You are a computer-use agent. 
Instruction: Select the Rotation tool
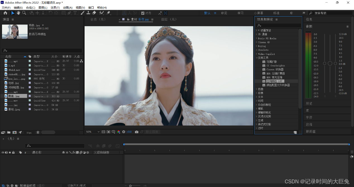[51, 13]
